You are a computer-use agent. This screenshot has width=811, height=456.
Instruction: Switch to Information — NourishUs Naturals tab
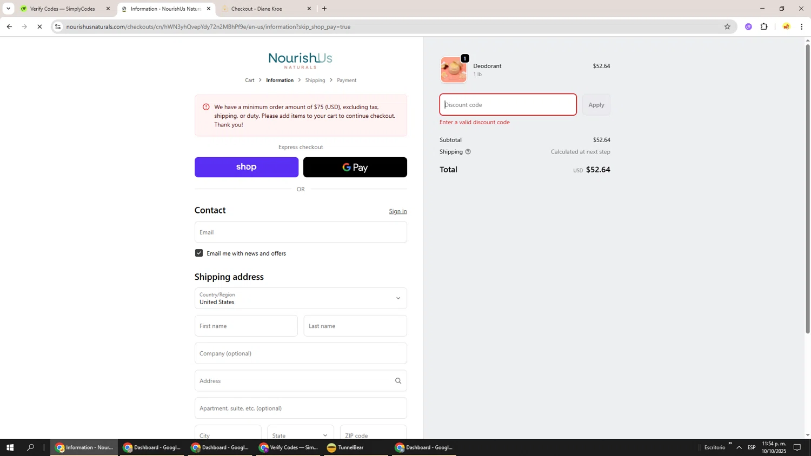[x=165, y=9]
